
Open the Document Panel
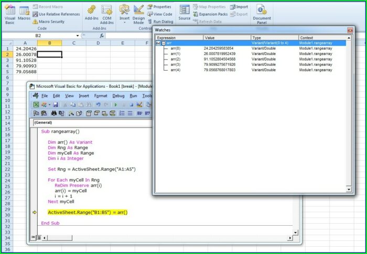click(262, 15)
